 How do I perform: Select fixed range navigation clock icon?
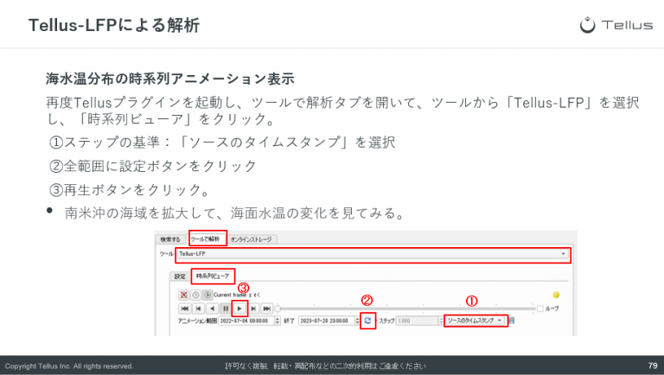click(195, 295)
